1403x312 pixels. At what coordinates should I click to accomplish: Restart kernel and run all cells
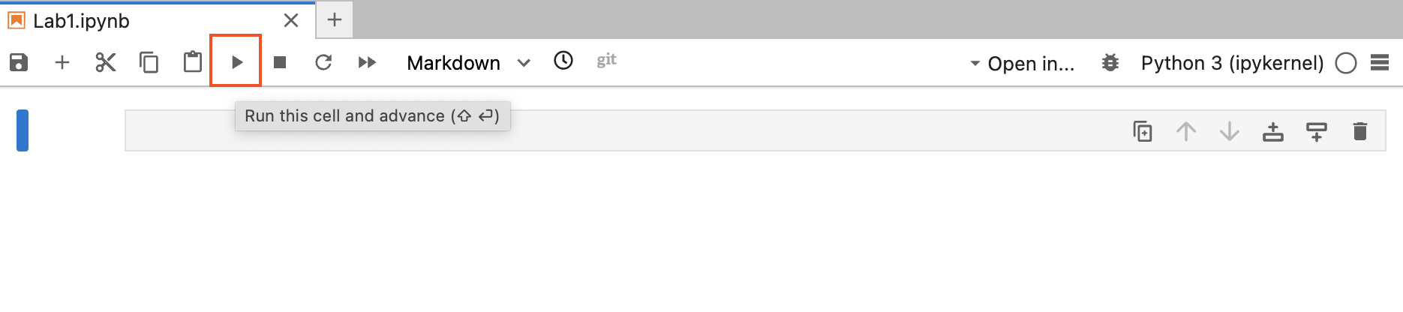[367, 62]
